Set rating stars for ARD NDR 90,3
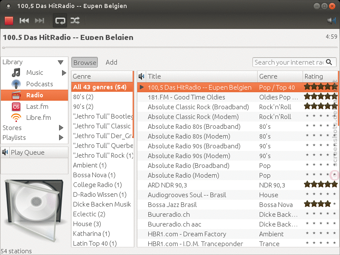340x255 pixels. tap(321, 184)
